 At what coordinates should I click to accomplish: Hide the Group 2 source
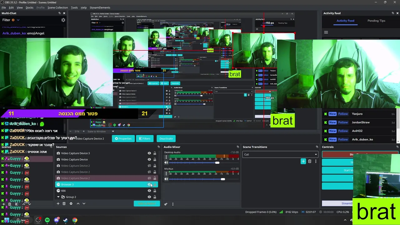149,197
